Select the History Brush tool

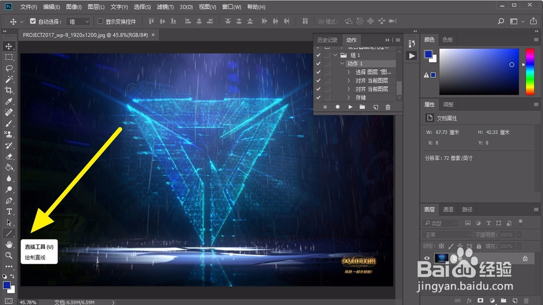[x=9, y=145]
